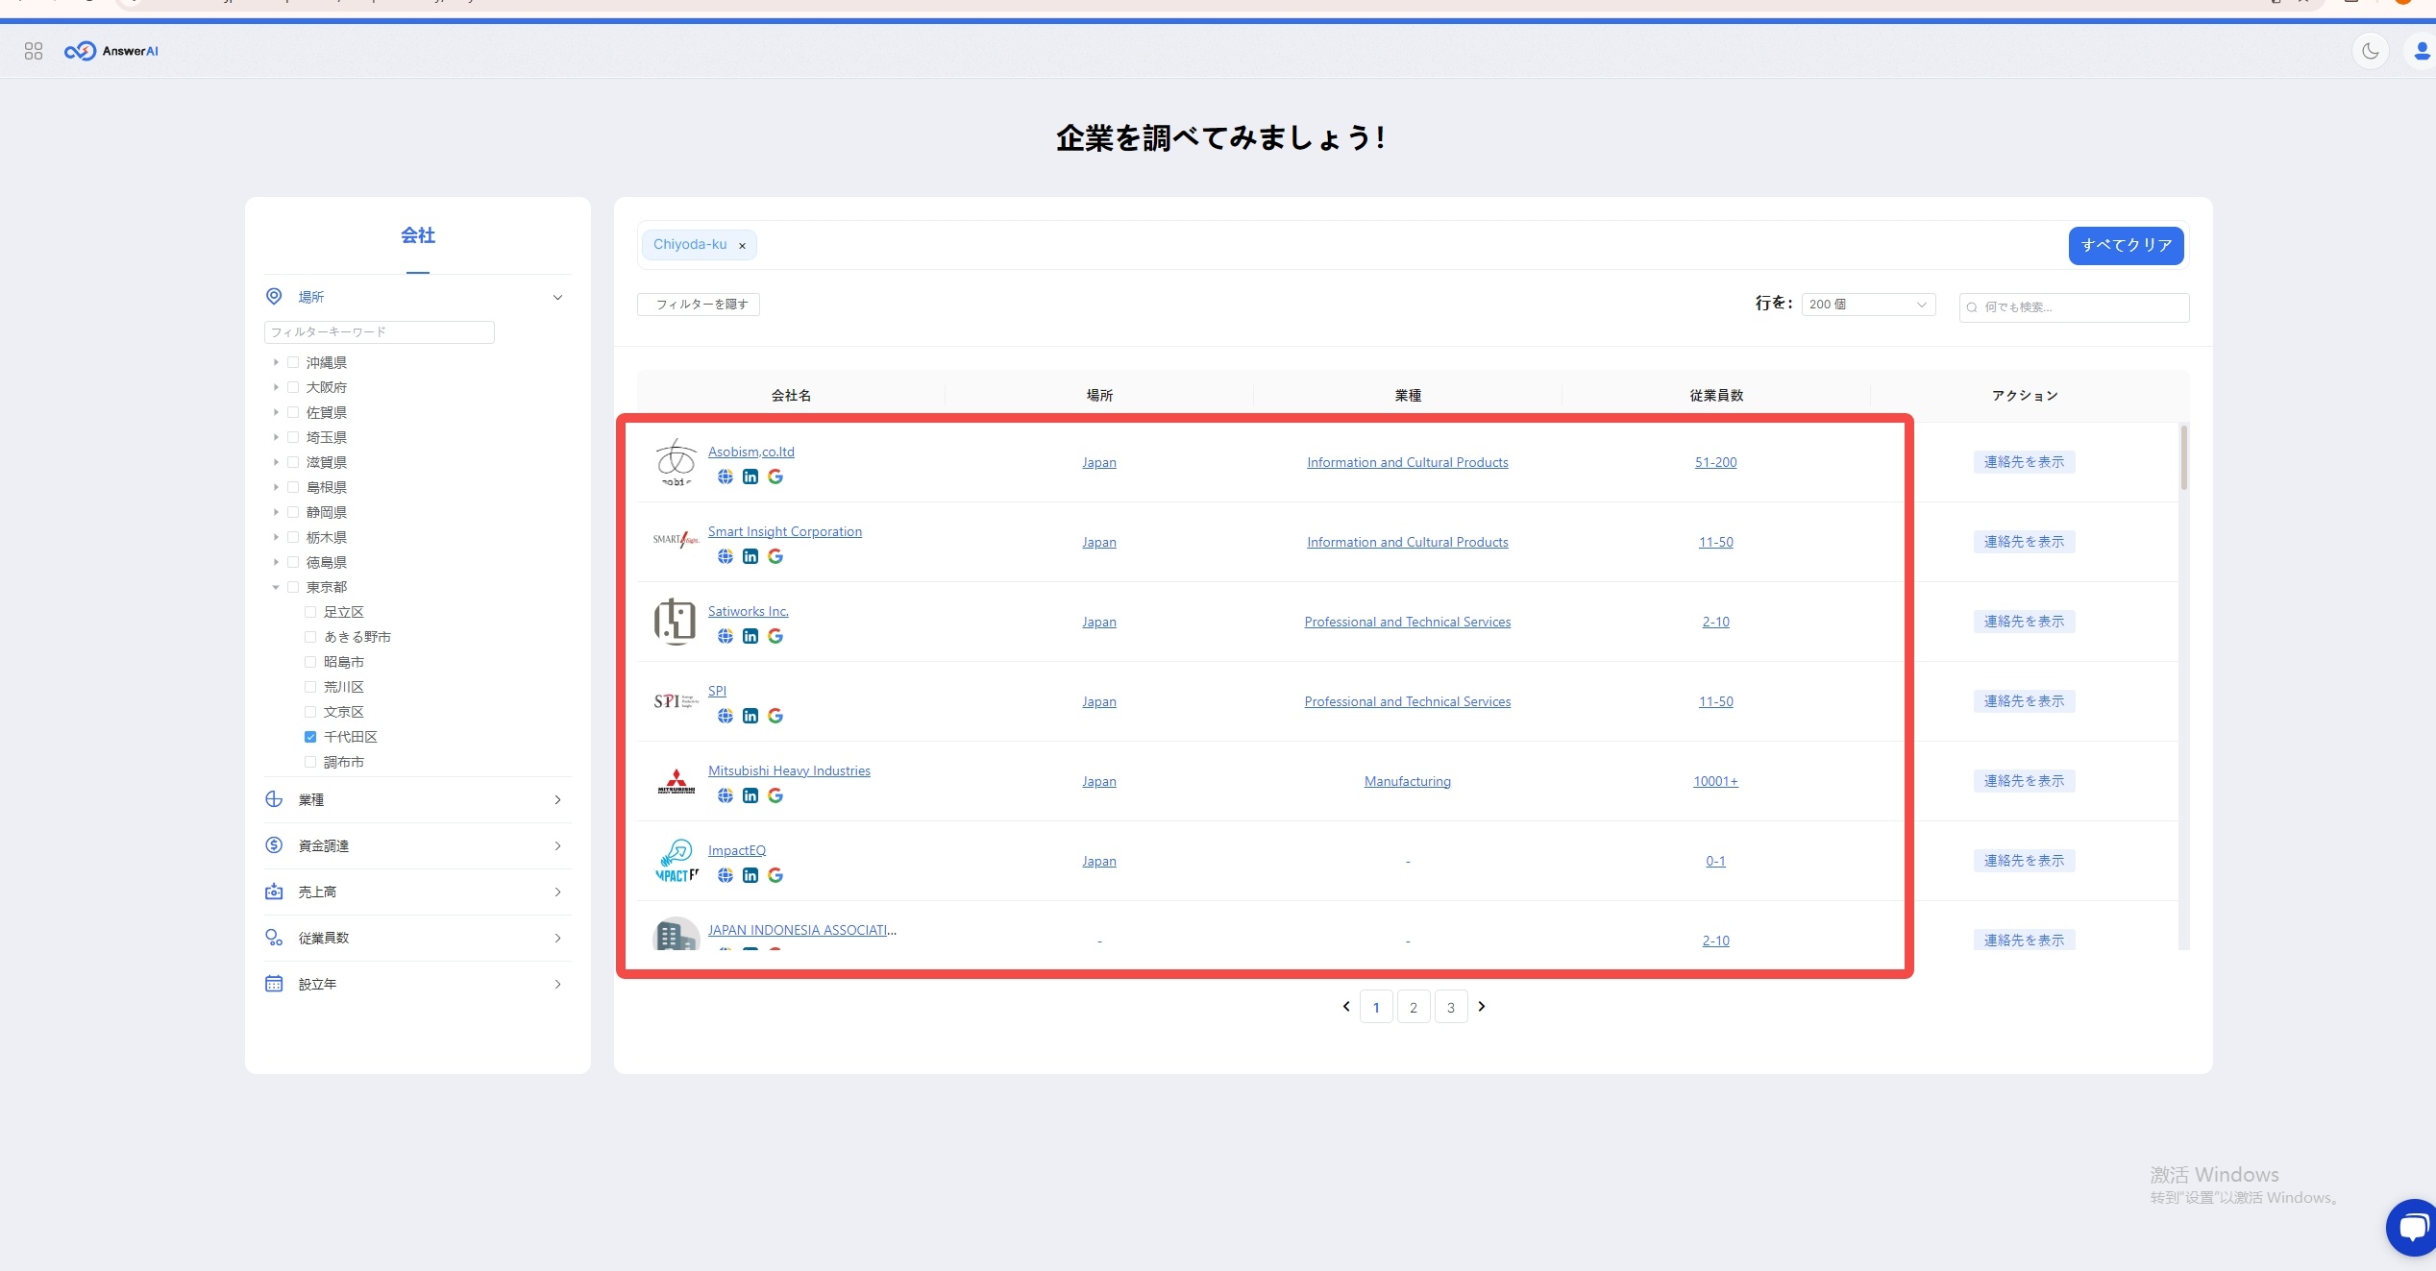Click the results table vertical scrollbar

point(2184,458)
